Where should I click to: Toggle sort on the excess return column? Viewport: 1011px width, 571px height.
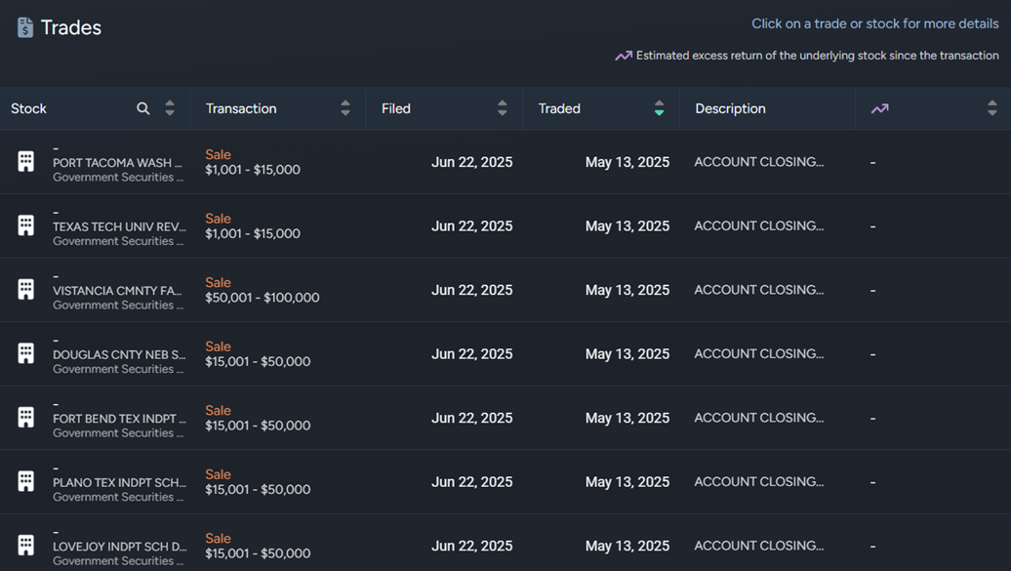click(992, 108)
